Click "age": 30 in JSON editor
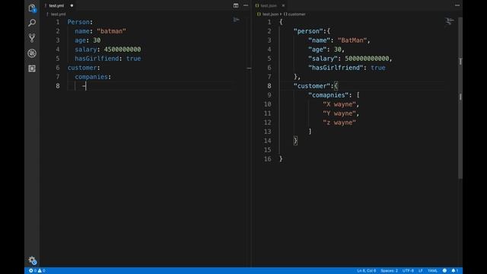487x274 pixels. [326, 49]
